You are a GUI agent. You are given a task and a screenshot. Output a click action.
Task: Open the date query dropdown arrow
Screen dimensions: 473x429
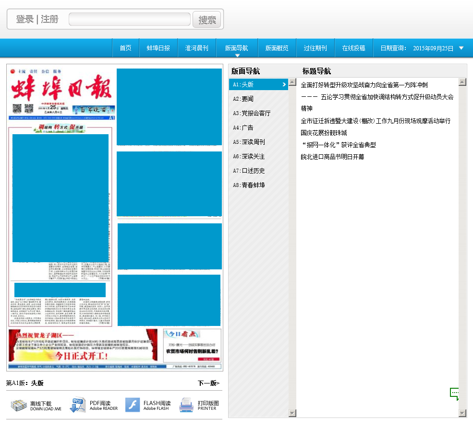tap(461, 48)
